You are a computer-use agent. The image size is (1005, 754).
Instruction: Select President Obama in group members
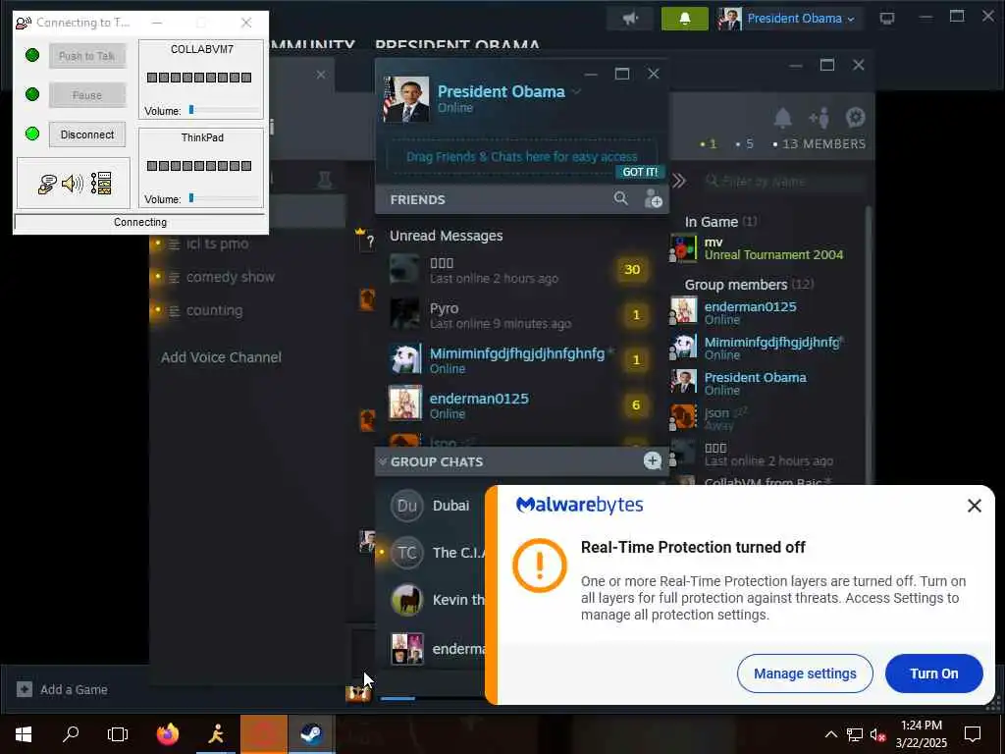click(766, 383)
